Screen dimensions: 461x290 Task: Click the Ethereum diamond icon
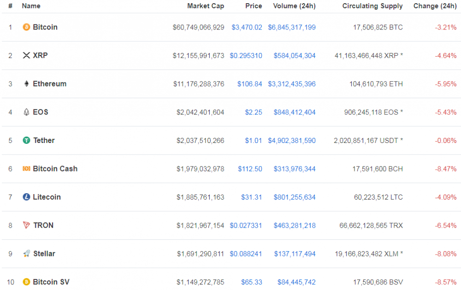click(26, 84)
